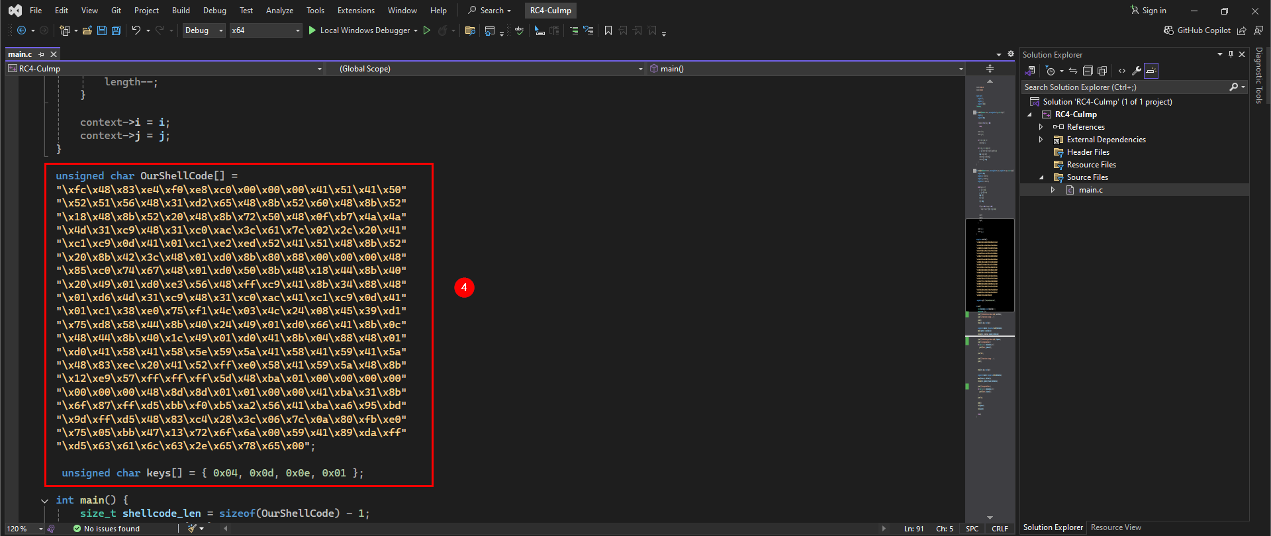Select main.c in Solution Explorer

pyautogui.click(x=1090, y=190)
